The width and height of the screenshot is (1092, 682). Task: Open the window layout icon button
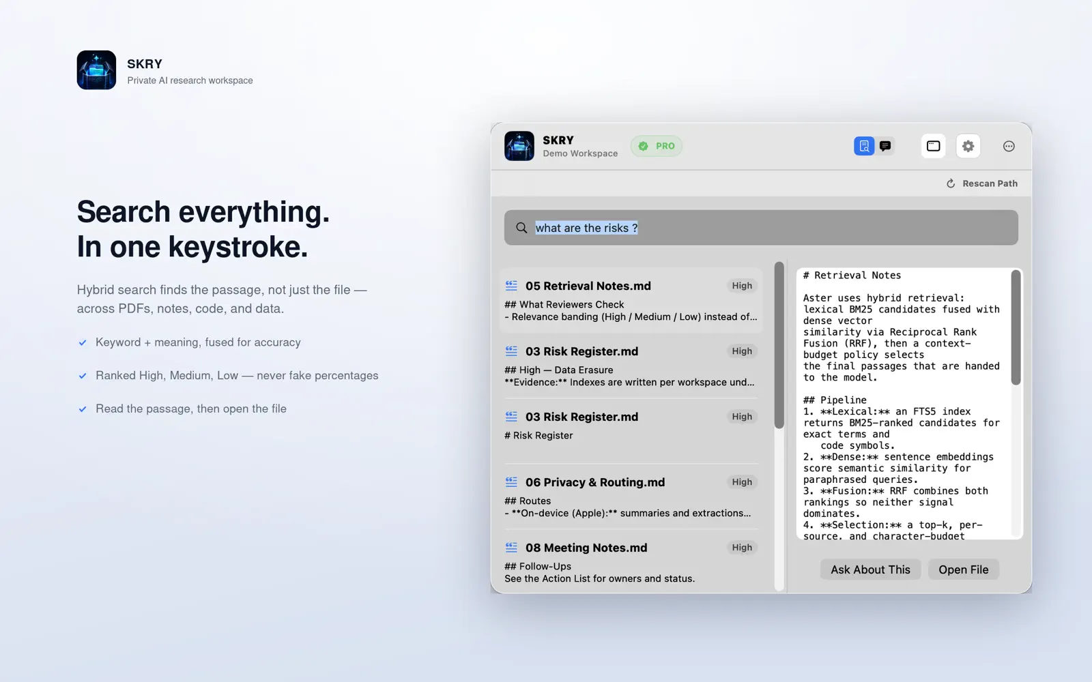933,146
